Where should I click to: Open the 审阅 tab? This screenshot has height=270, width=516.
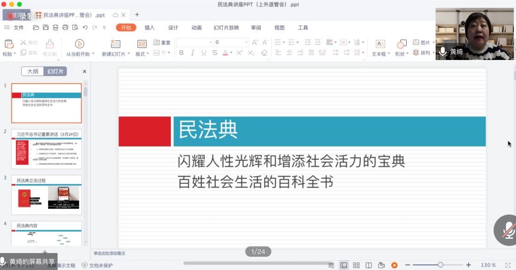pyautogui.click(x=256, y=28)
